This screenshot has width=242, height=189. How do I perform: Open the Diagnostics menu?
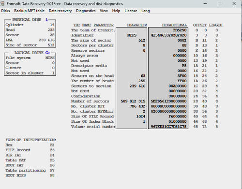(86, 11)
